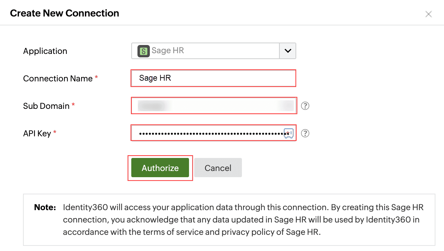Open the Application combo box showing Sage HR
The image size is (444, 251).
(206, 51)
